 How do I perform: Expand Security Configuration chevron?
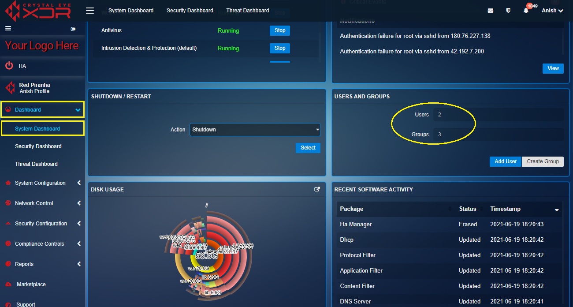(79, 224)
